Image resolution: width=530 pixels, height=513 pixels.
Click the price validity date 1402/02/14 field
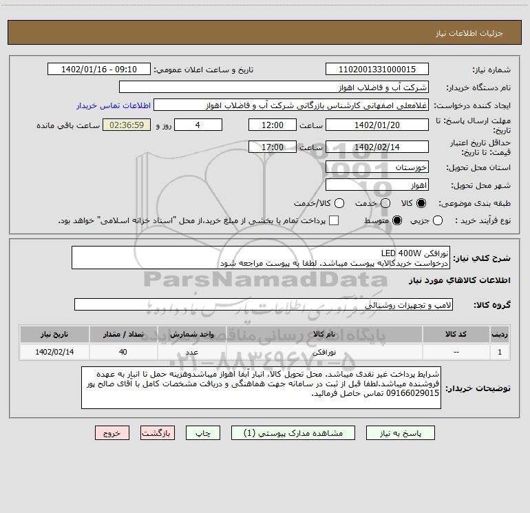pos(377,147)
